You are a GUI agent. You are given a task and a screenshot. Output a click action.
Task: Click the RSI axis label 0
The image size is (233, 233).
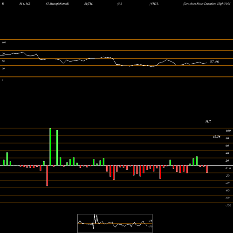click(x=2, y=80)
